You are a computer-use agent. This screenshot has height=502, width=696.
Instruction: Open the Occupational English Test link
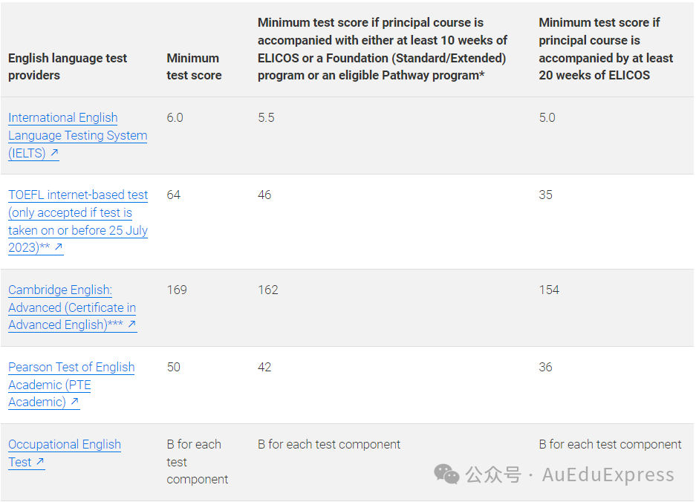coord(64,445)
